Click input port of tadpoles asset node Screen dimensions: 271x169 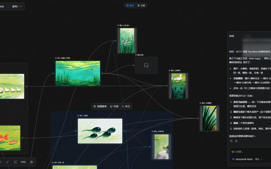(x=76, y=131)
